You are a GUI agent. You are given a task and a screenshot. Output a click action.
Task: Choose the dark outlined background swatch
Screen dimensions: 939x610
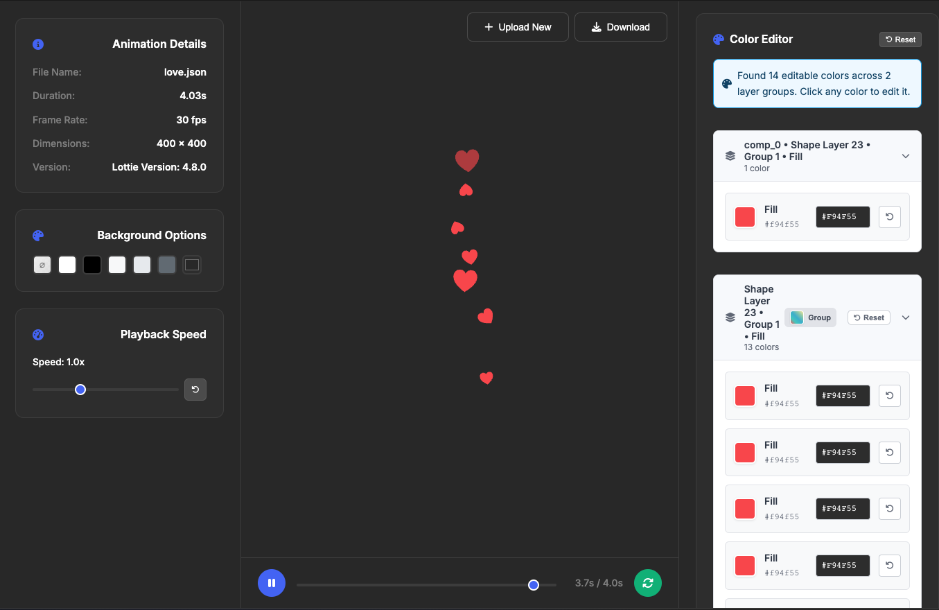[x=192, y=265]
